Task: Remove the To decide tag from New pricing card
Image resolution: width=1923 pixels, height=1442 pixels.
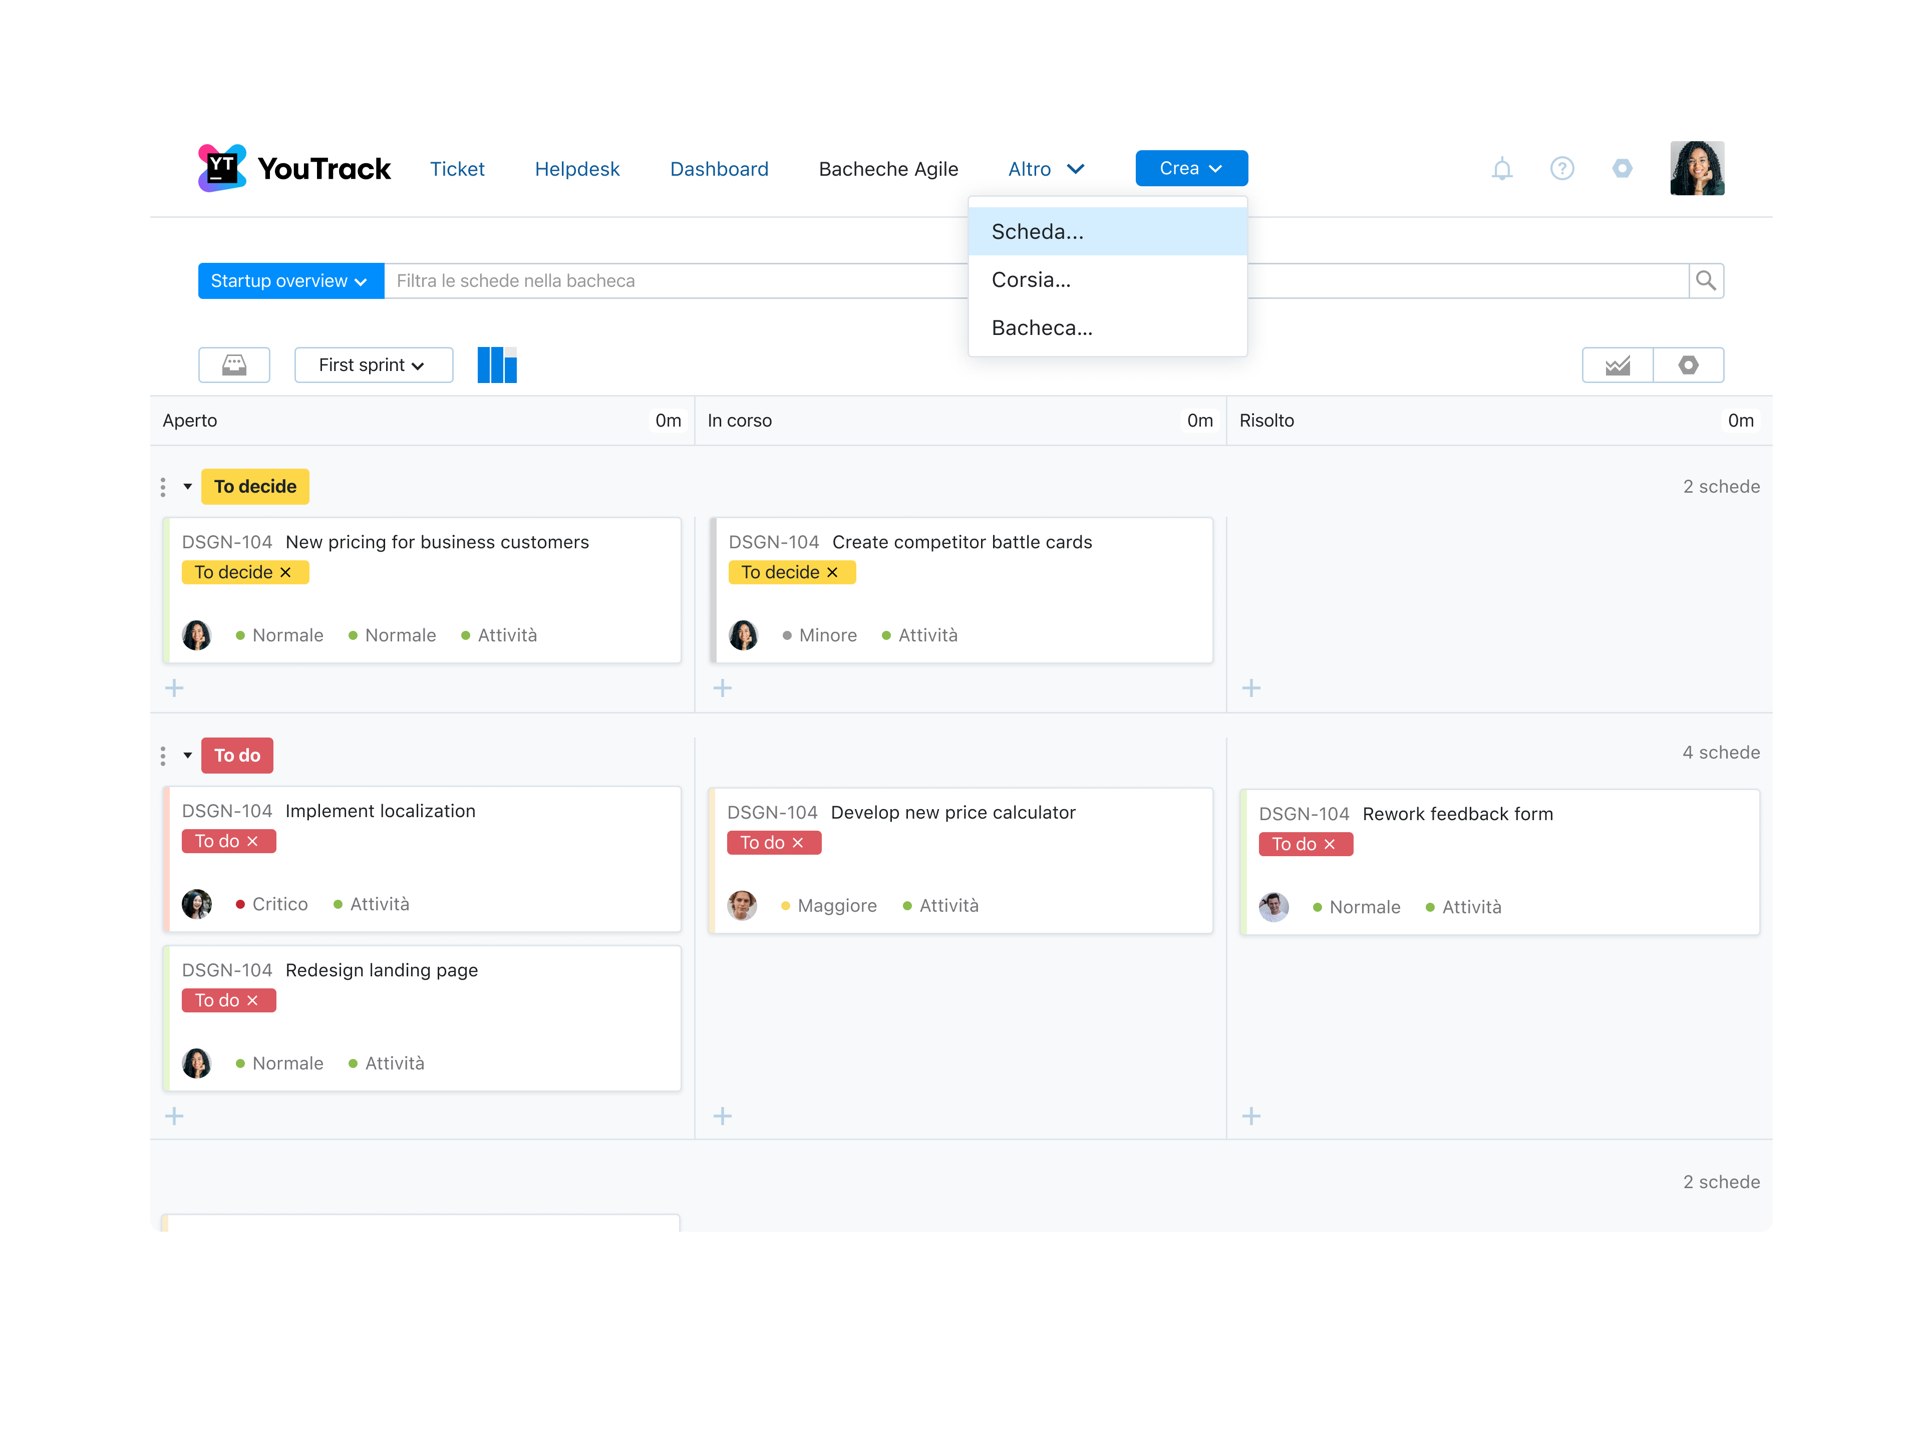Action: click(x=285, y=572)
